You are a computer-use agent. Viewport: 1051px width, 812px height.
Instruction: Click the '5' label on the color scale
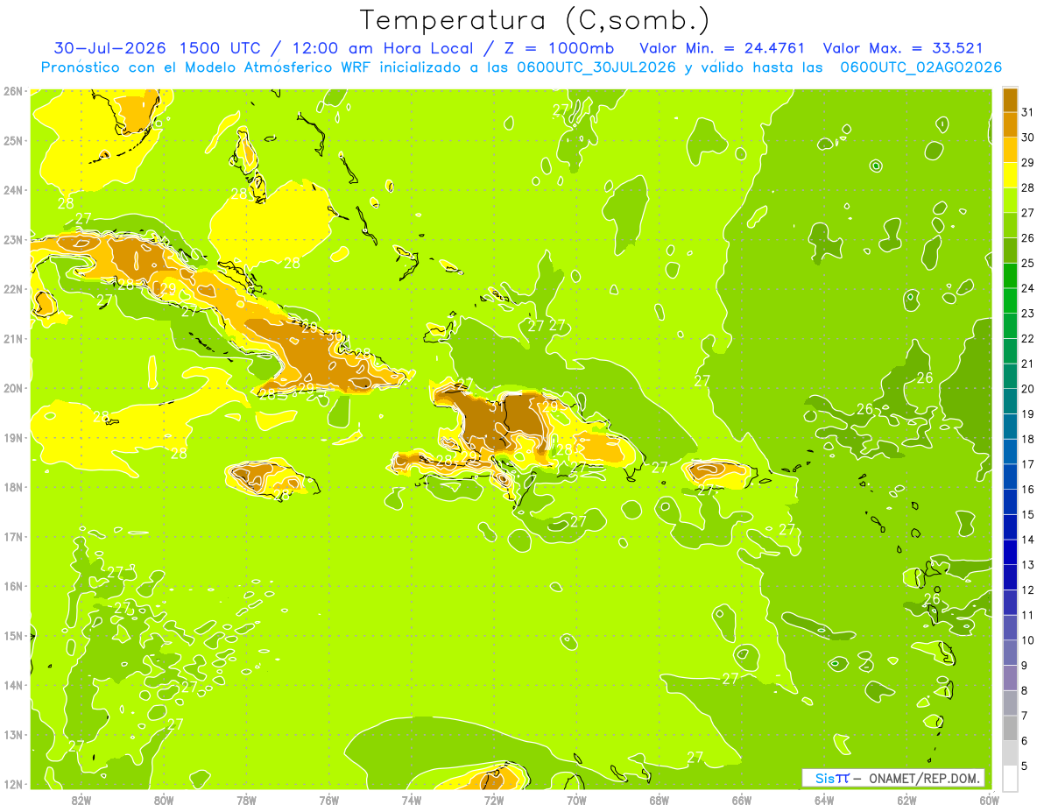(x=1026, y=766)
